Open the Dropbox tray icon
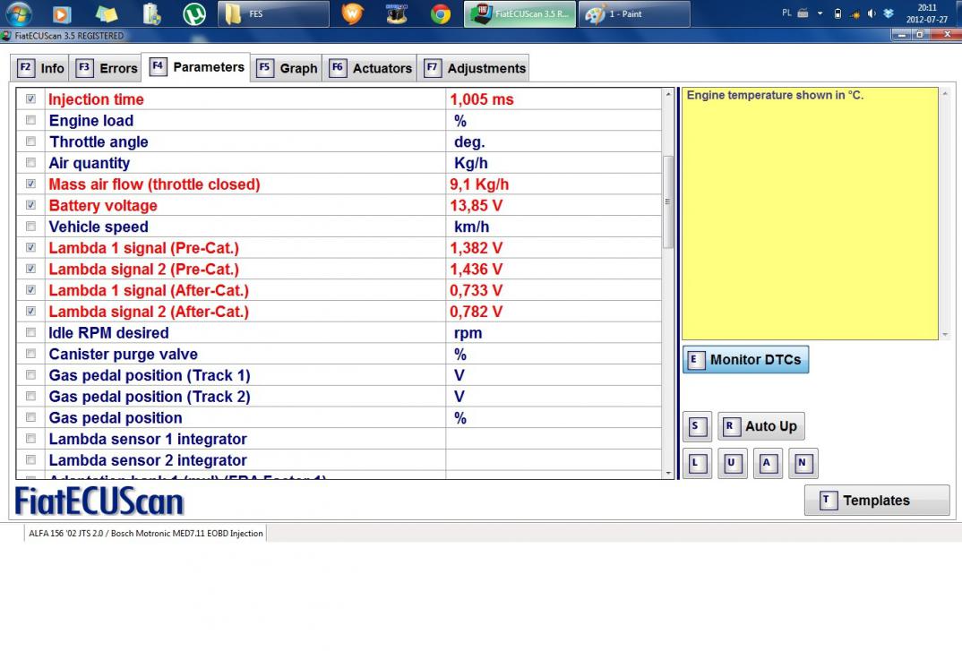 tap(889, 13)
